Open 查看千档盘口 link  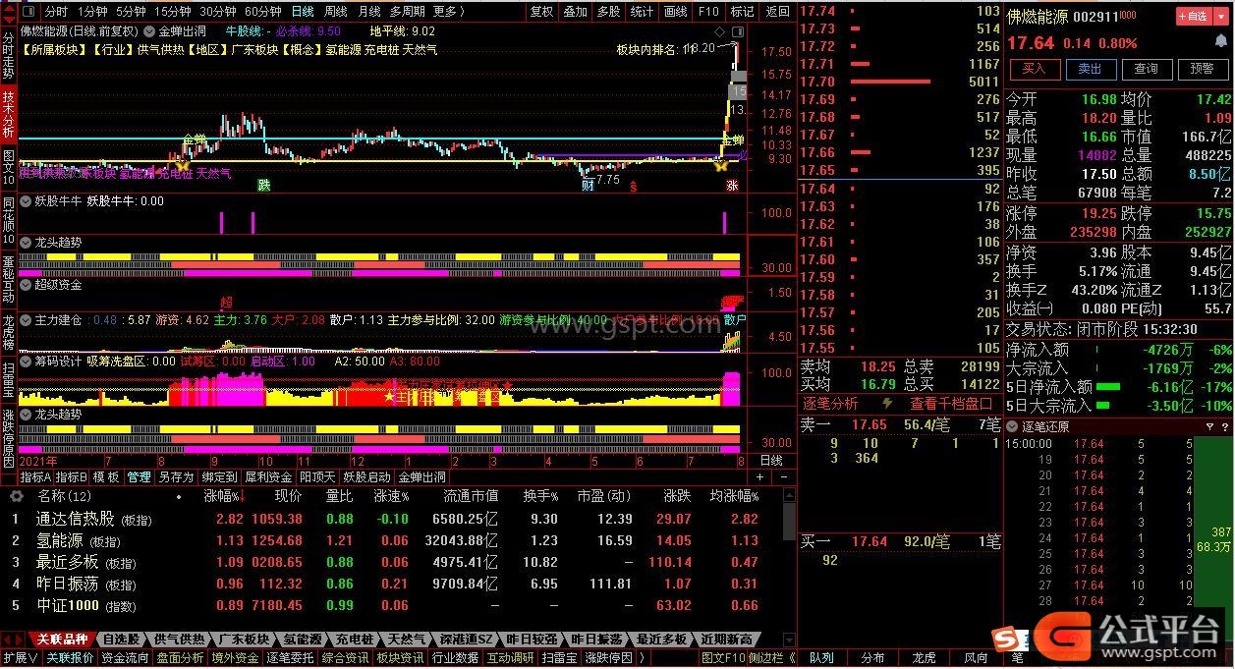tap(951, 404)
